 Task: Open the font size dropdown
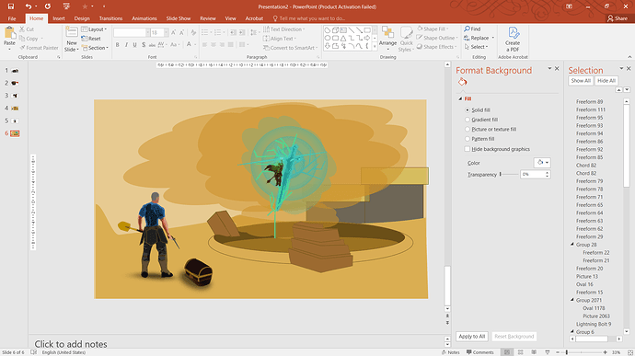point(166,32)
